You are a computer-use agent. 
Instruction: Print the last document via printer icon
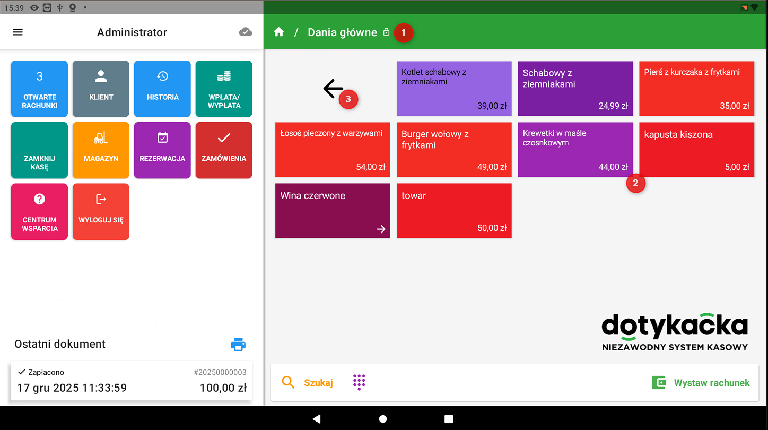tap(238, 345)
